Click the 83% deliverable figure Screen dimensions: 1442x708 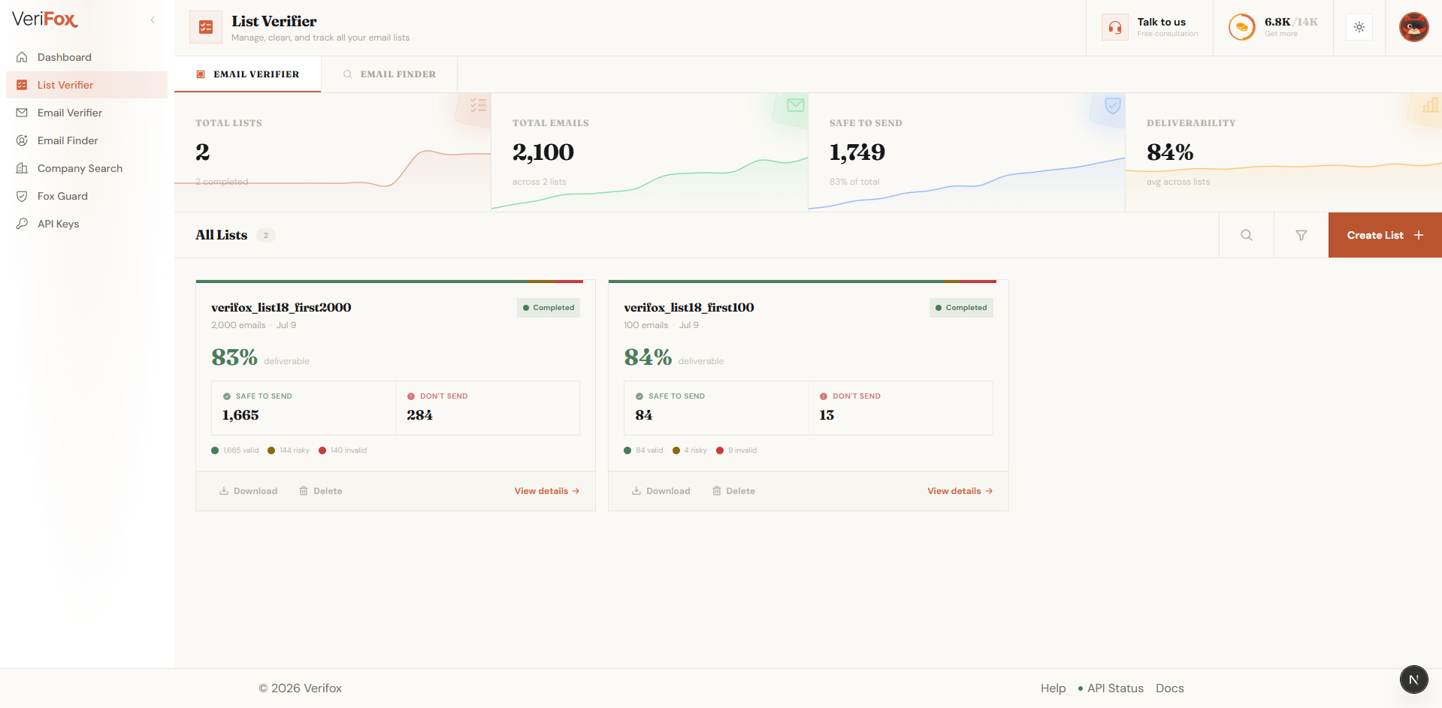[234, 357]
